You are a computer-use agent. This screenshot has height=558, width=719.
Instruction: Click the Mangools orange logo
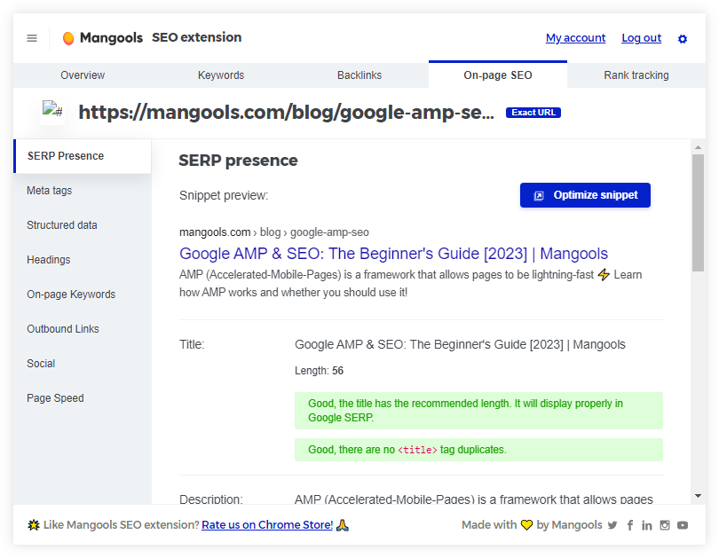click(x=68, y=38)
